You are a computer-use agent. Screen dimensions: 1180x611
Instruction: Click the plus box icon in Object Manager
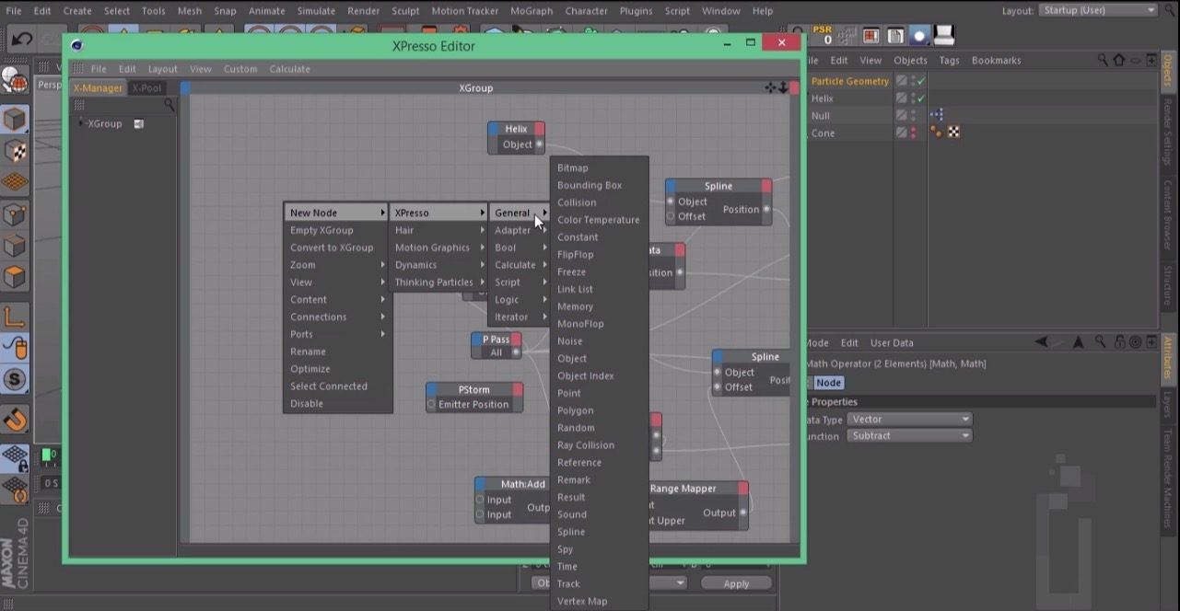pyautogui.click(x=1151, y=60)
